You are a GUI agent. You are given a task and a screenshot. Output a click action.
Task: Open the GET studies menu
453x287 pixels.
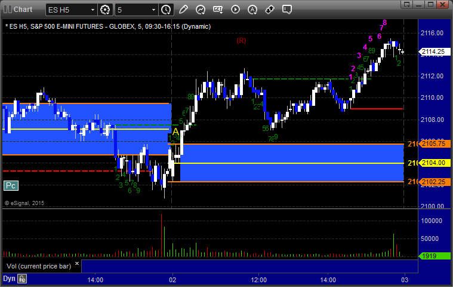coord(218,10)
